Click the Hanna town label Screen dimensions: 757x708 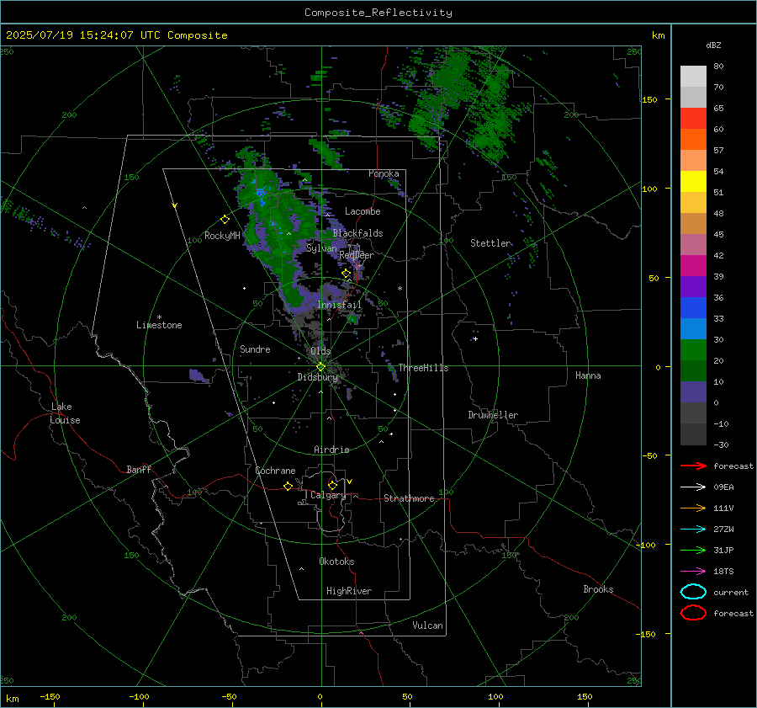[588, 375]
